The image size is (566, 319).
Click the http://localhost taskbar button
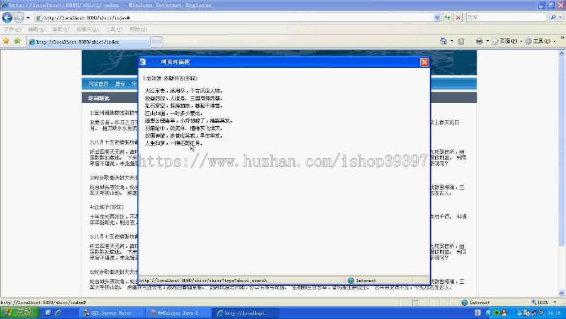[x=245, y=313]
